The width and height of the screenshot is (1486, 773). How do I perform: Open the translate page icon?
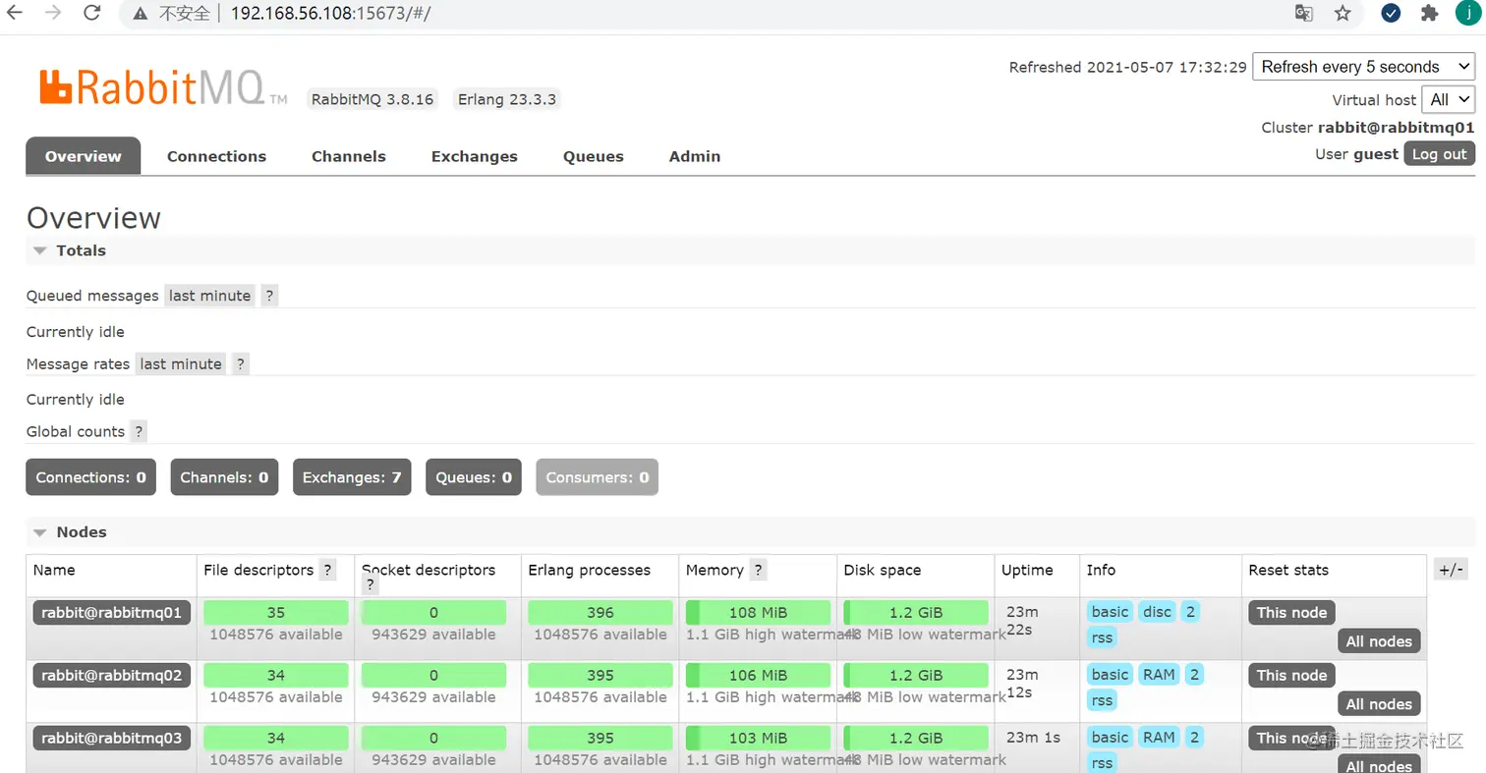1304,13
